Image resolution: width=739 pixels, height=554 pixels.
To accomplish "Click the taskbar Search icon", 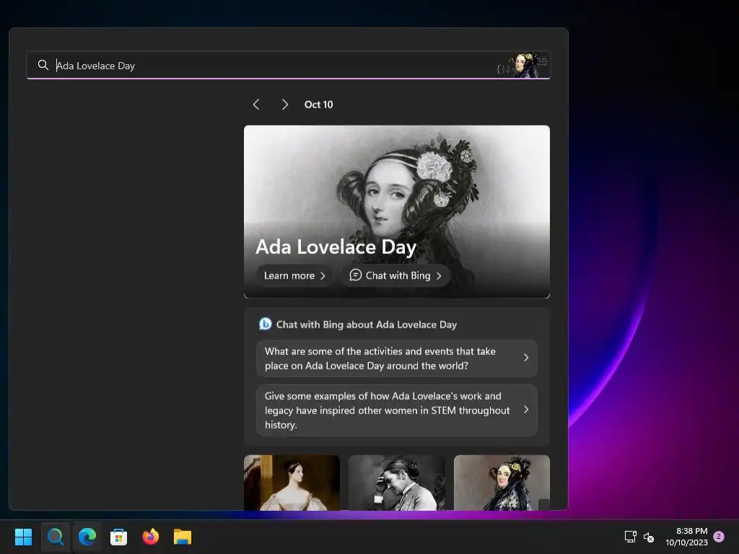I will point(55,537).
